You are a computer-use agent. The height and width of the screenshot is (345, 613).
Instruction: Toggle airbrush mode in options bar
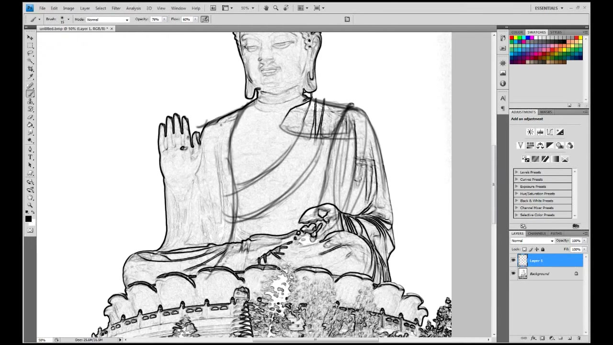tap(205, 19)
